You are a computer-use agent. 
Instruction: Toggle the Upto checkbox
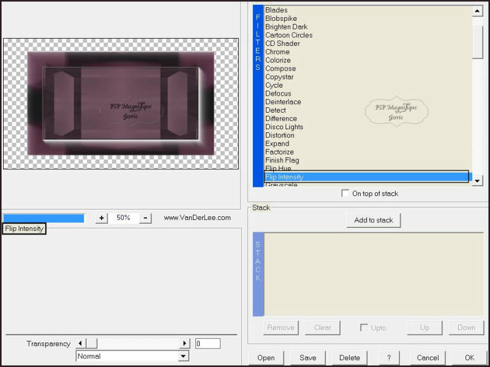364,328
